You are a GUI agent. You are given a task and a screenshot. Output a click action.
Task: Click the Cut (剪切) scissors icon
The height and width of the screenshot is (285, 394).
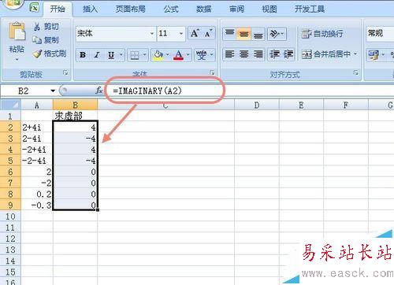point(37,27)
